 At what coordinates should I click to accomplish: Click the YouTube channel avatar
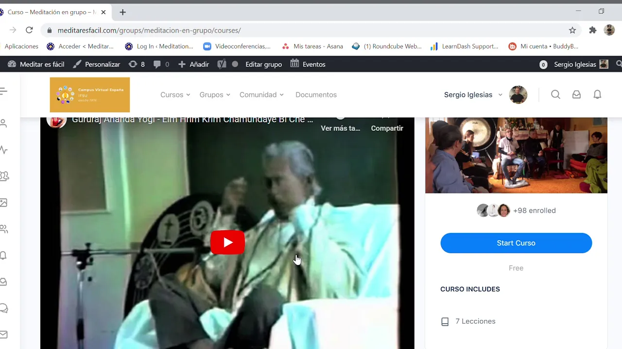[x=56, y=122]
